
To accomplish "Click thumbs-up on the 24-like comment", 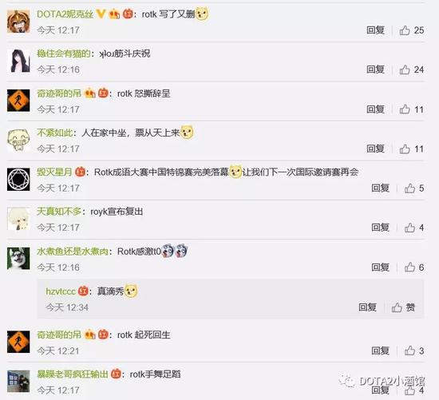I will 411,69.
